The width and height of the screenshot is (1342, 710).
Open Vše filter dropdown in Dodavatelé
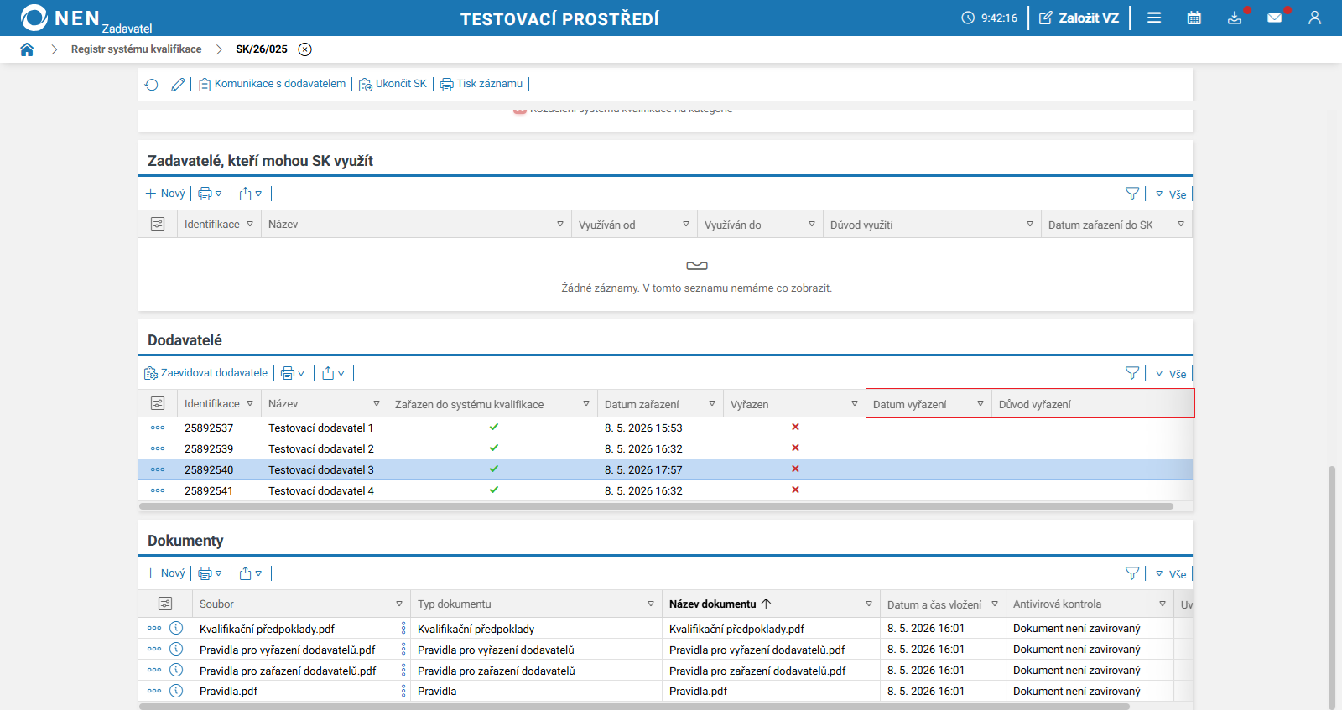tap(1171, 374)
